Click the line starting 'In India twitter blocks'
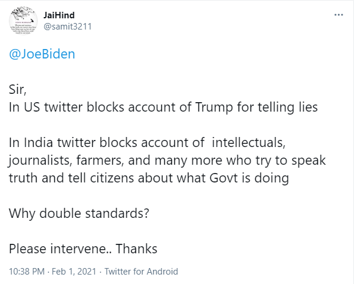The image size is (355, 284). 147,143
